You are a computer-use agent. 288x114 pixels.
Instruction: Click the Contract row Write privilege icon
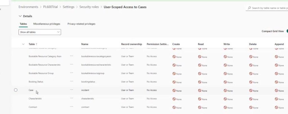pos(225,107)
